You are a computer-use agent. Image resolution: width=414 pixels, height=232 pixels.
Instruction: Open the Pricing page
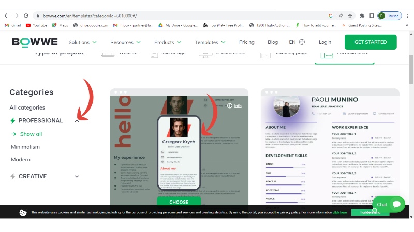(x=247, y=42)
